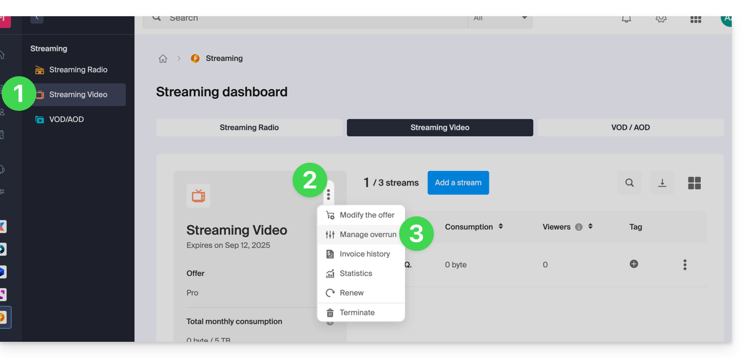Viewport: 748px width, 358px height.
Task: Switch to VOD / AOD tab
Action: point(630,128)
